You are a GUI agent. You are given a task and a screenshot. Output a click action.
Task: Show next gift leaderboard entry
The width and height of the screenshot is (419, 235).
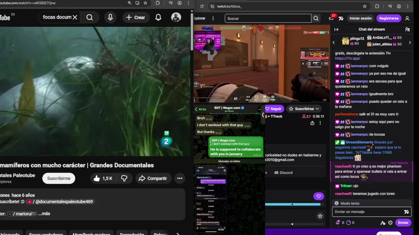click(x=410, y=42)
